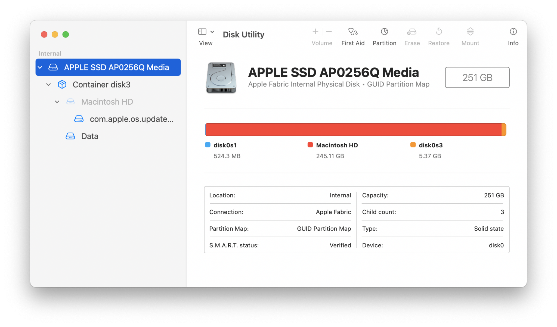Select the Data volume in sidebar
This screenshot has width=557, height=327.
point(89,136)
